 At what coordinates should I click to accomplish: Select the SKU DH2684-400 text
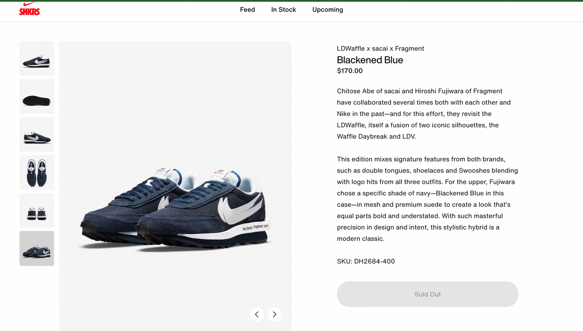[366, 261]
